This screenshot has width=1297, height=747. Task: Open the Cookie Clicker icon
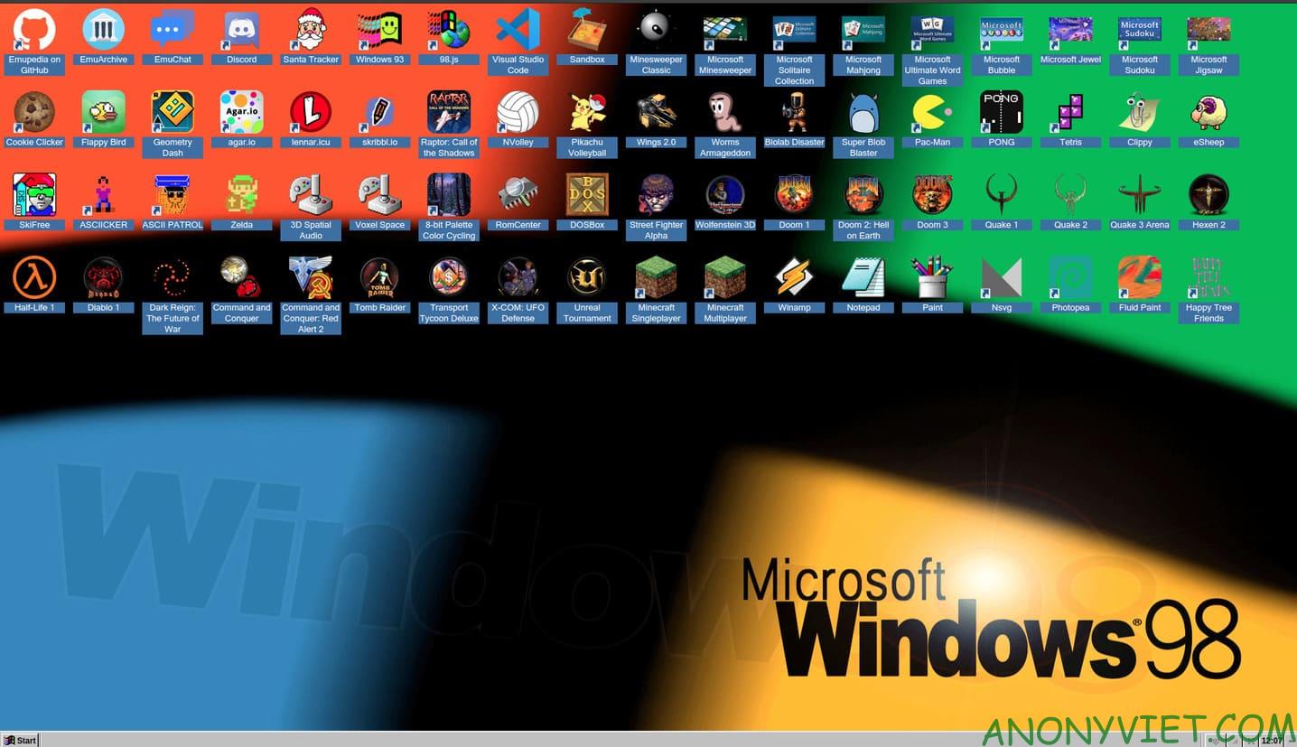coord(34,112)
